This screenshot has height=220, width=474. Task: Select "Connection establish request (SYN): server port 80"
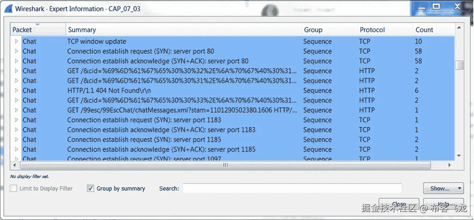click(x=141, y=51)
